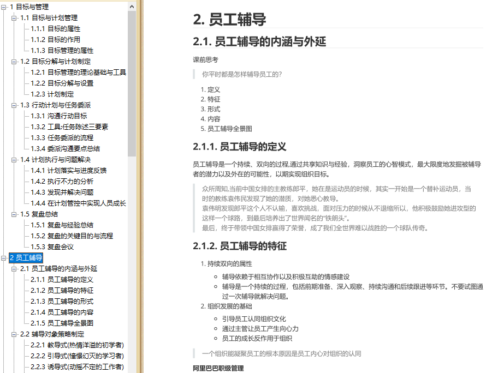Collapse the '1.2 目标分解与计划制定' node
The width and height of the screenshot is (486, 373).
pos(14,62)
